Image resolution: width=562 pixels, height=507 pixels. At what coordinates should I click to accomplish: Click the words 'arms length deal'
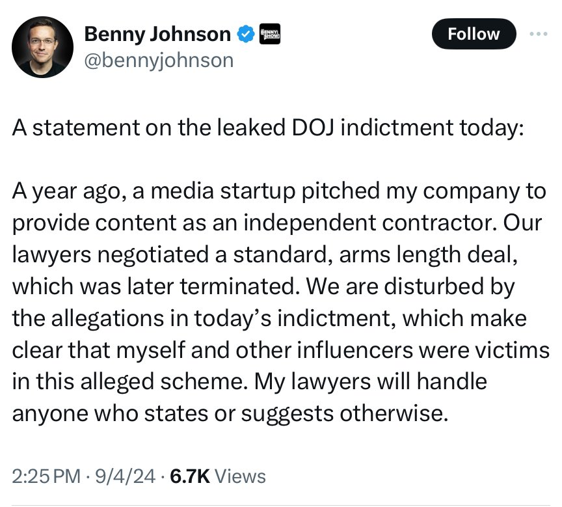click(428, 254)
